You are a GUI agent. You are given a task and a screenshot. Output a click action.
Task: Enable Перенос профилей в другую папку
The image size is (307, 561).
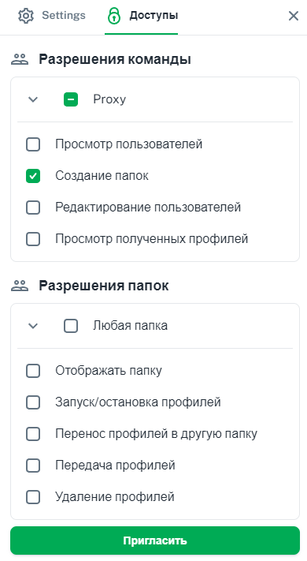pos(33,434)
